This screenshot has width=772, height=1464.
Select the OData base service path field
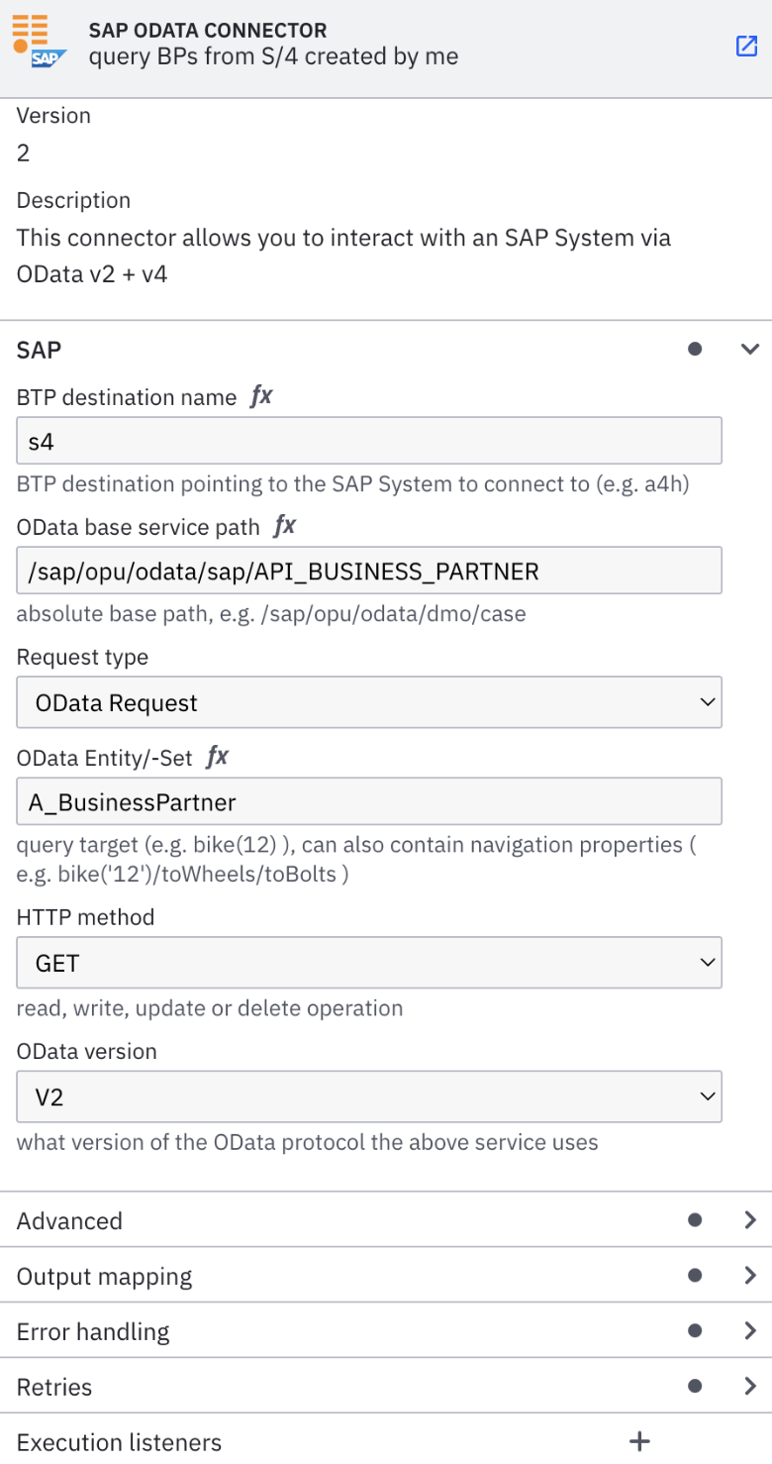369,571
